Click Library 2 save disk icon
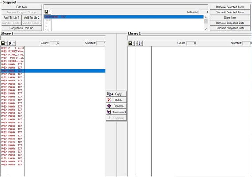Screen dimensions: 252x177 130,43
